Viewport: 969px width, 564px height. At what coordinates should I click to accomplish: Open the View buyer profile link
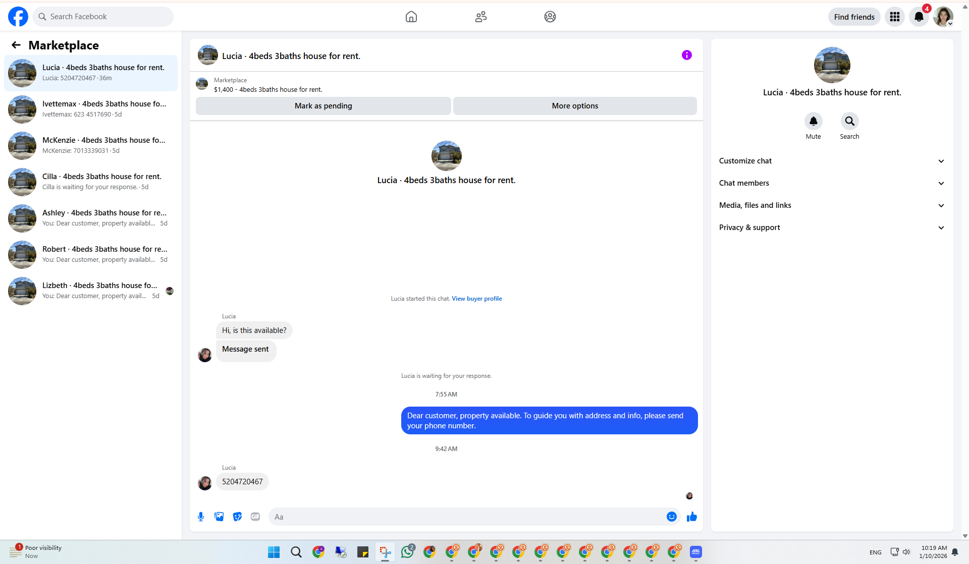click(476, 299)
